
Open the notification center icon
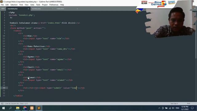(x=192, y=108)
